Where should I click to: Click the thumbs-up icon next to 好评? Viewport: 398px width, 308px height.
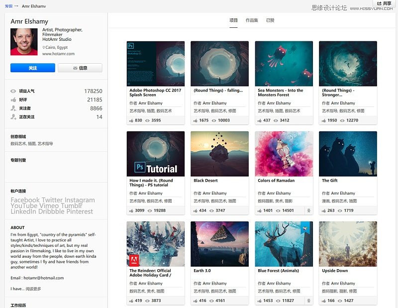pyautogui.click(x=13, y=101)
